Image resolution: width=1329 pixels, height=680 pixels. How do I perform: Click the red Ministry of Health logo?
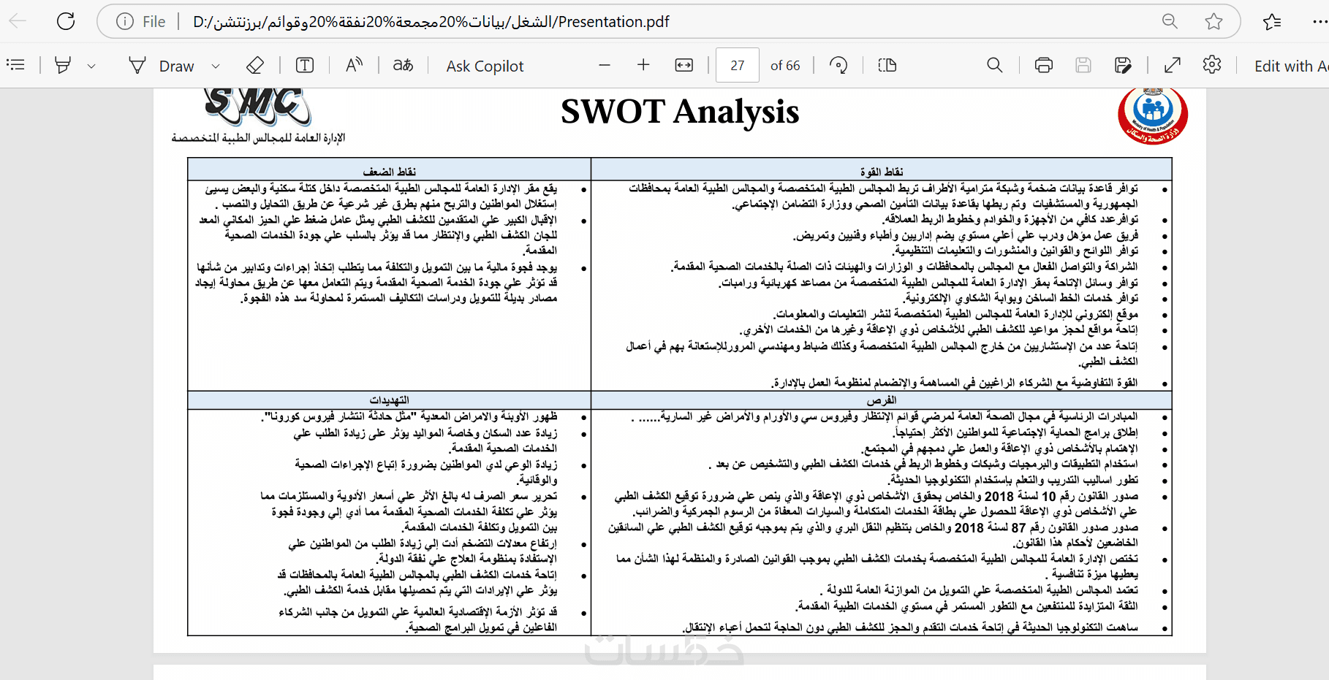pyautogui.click(x=1153, y=115)
